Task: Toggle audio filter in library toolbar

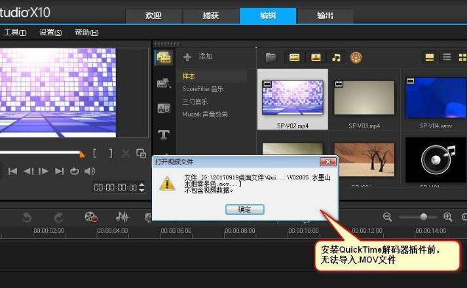Action: (336, 57)
